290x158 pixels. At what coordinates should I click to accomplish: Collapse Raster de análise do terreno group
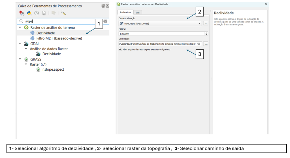pyautogui.click(x=20, y=28)
